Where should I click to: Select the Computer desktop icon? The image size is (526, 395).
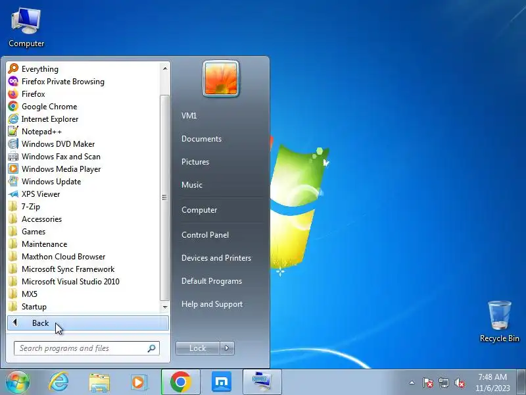(x=26, y=28)
